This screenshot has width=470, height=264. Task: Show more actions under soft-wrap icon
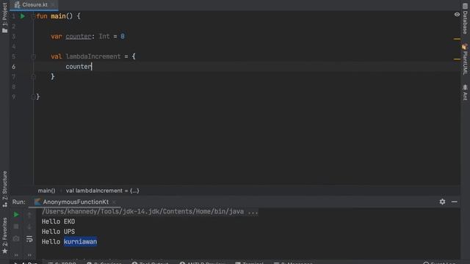coord(29,255)
